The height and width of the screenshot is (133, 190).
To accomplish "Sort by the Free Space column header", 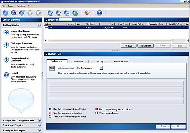I will pos(122,24).
